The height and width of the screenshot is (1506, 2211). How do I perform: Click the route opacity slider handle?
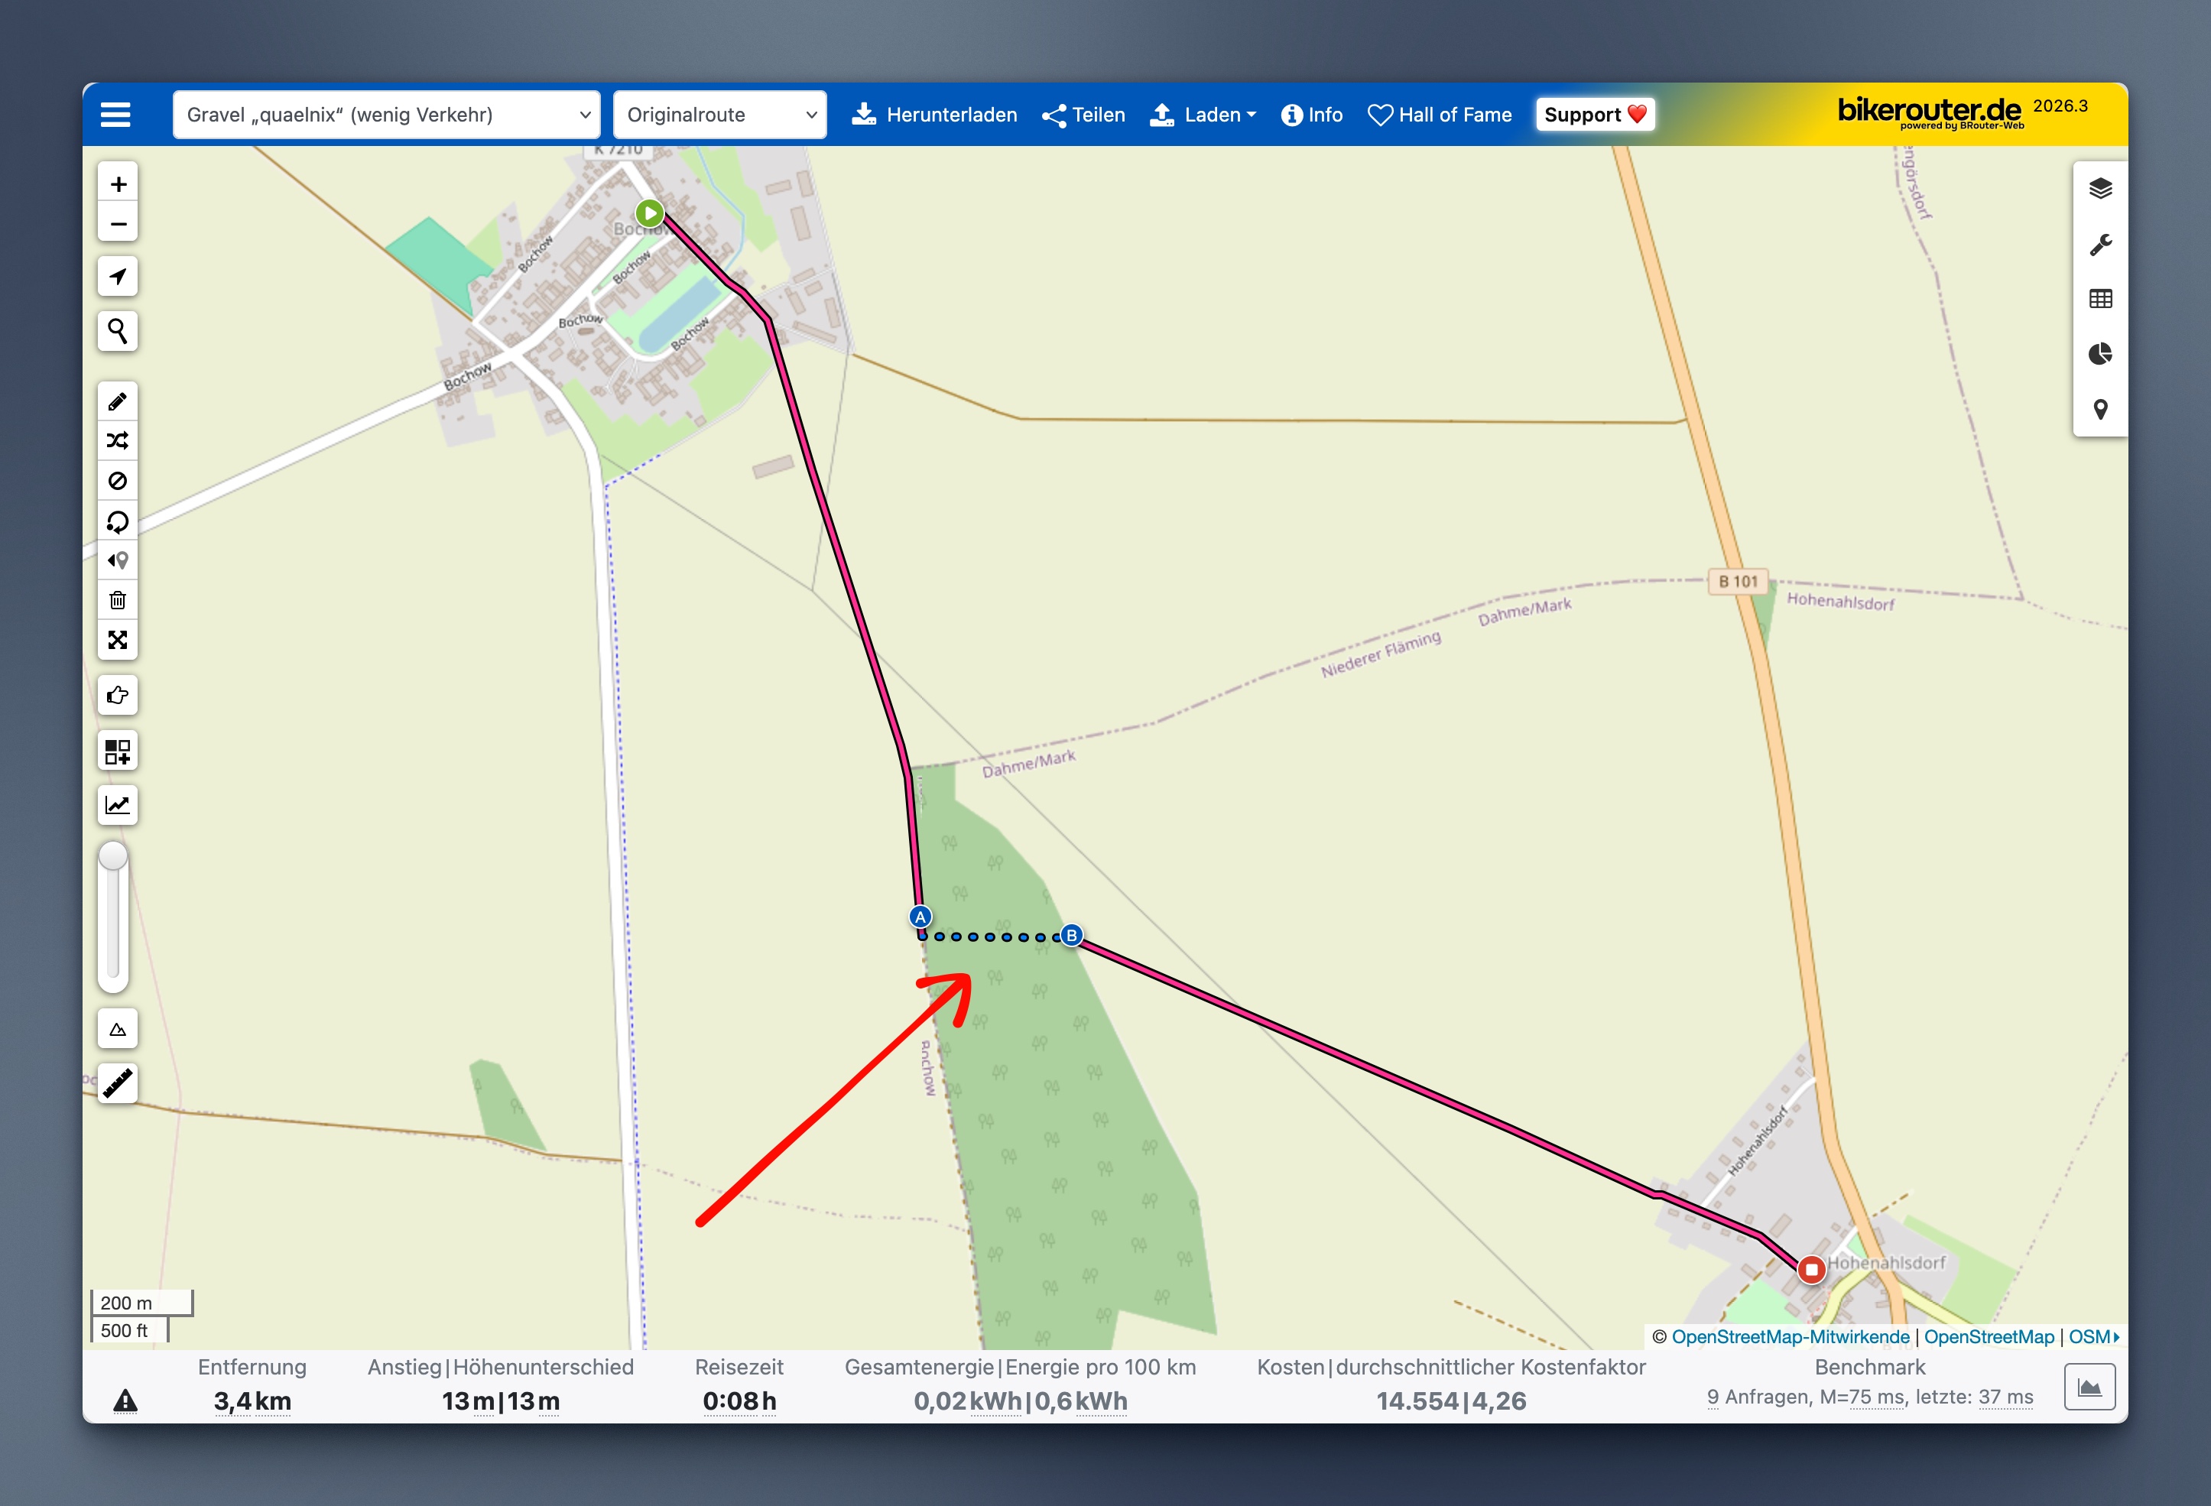[113, 856]
